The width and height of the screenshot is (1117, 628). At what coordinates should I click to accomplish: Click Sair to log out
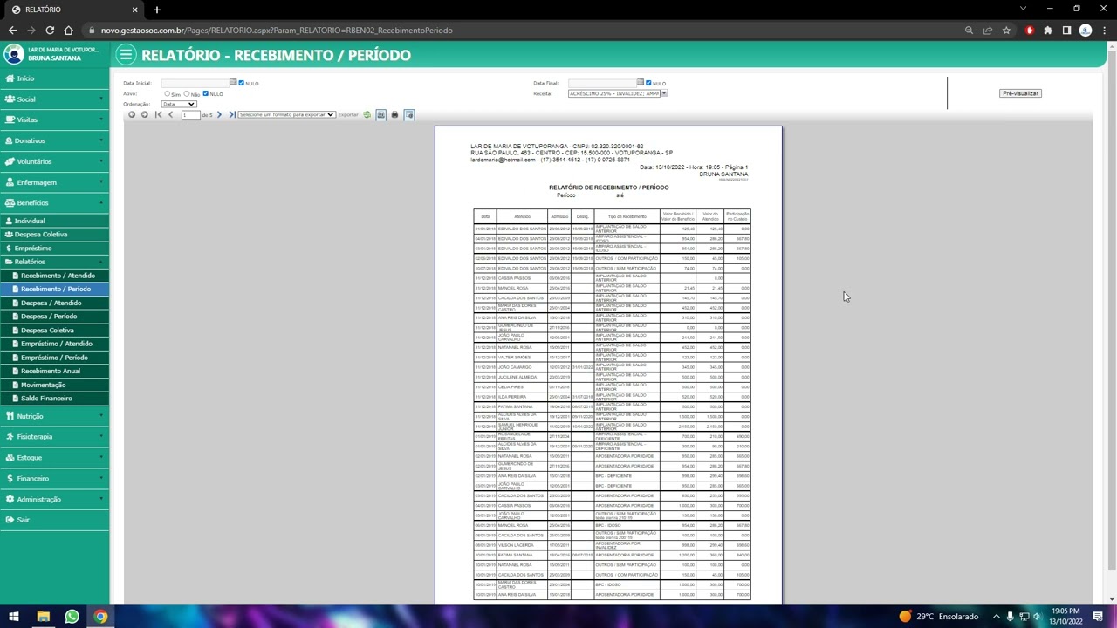tap(23, 520)
